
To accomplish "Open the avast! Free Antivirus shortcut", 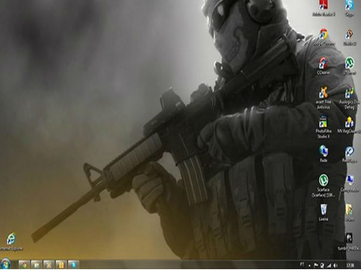I will (324, 93).
